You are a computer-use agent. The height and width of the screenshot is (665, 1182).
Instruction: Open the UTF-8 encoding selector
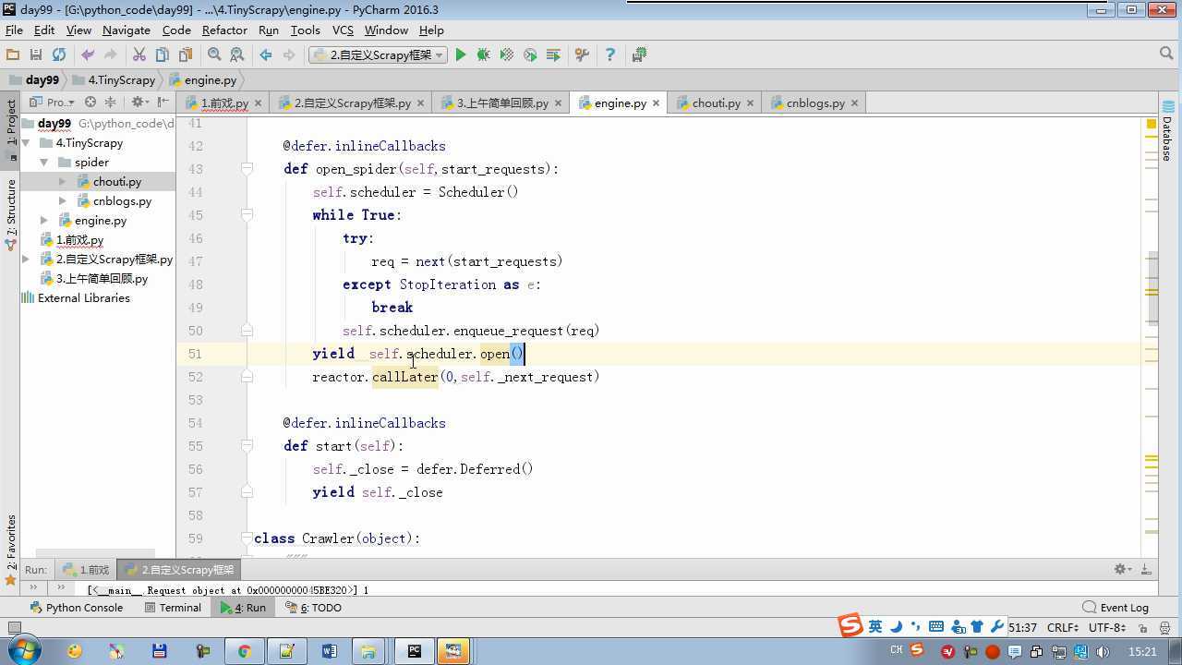pyautogui.click(x=1106, y=628)
